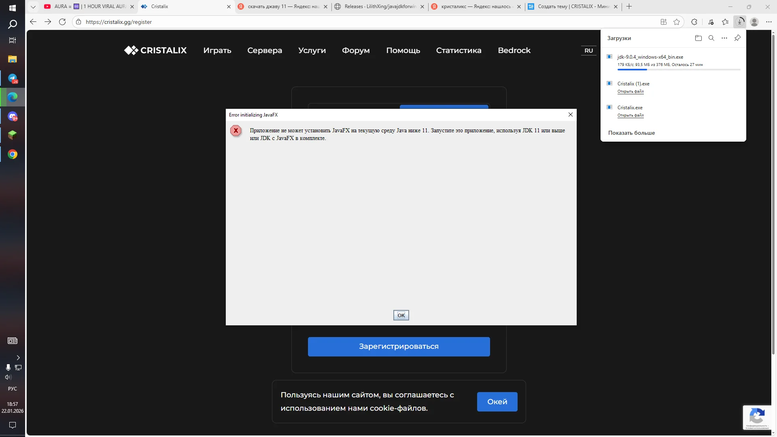
Task: Click search icon in downloads panel
Action: point(711,38)
